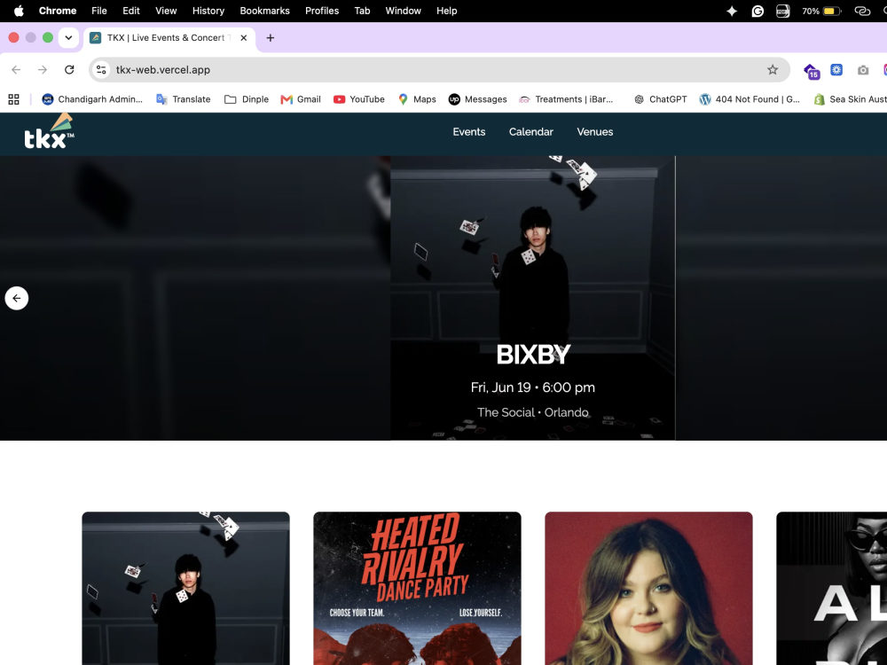887x665 pixels.
Task: Open the Edit menu
Action: 131,11
